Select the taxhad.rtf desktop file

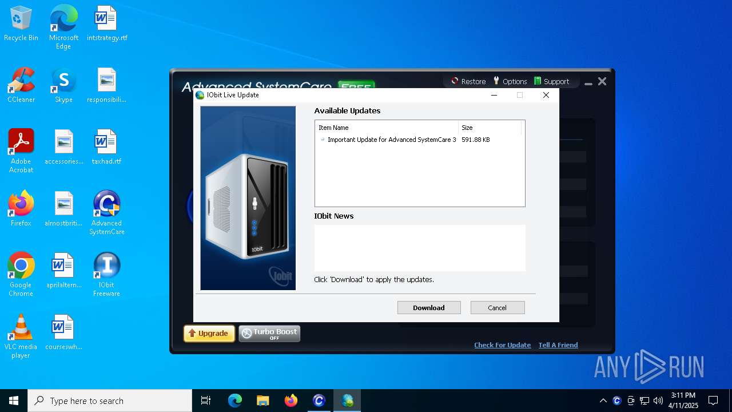[107, 148]
